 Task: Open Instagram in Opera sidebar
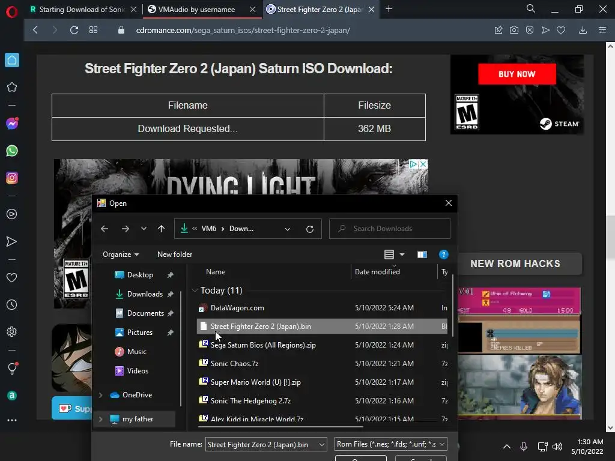pyautogui.click(x=12, y=178)
